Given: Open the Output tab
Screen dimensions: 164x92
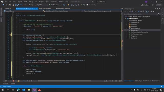Looking at the screenshot, I should [x=13, y=83].
